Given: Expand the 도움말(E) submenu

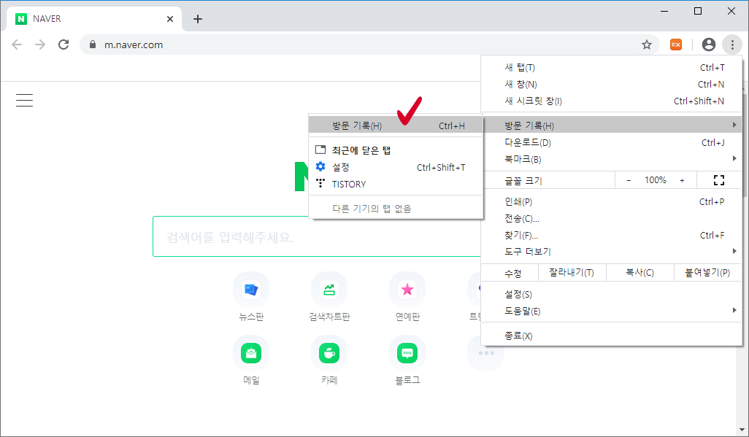Looking at the screenshot, I should (x=612, y=311).
